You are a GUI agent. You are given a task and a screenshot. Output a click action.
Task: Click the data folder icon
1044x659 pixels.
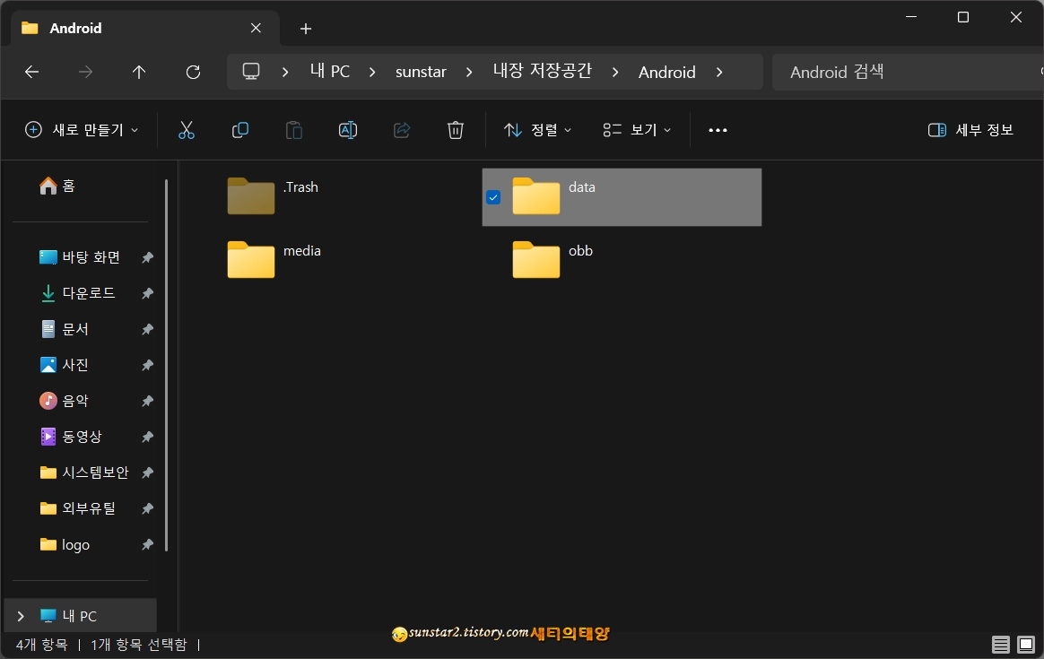coord(536,195)
